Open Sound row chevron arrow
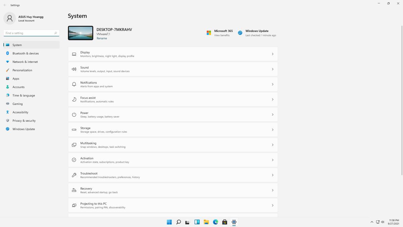The image size is (403, 227). point(272,69)
